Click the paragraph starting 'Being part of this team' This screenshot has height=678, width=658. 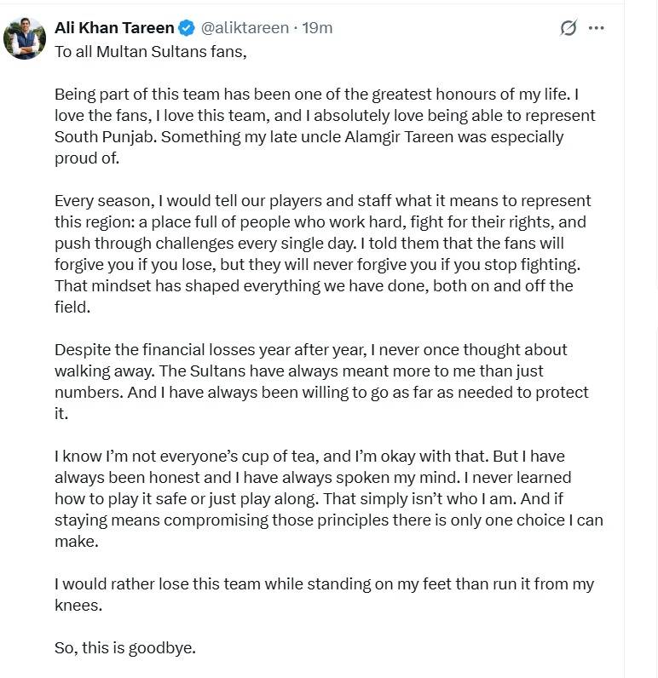tap(325, 126)
